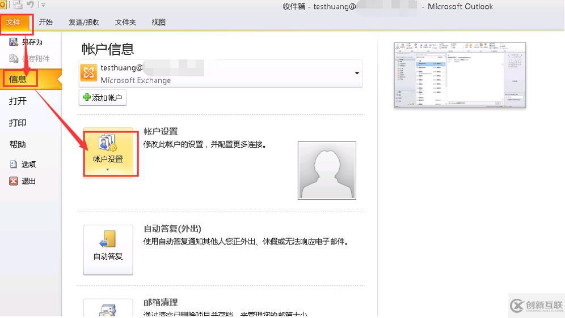This screenshot has width=565, height=318.
Task: Open the 文件 ribbon tab
Action: (14, 23)
